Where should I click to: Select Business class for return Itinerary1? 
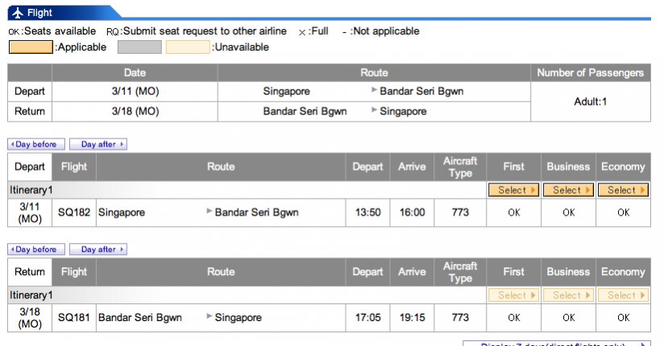click(x=568, y=295)
